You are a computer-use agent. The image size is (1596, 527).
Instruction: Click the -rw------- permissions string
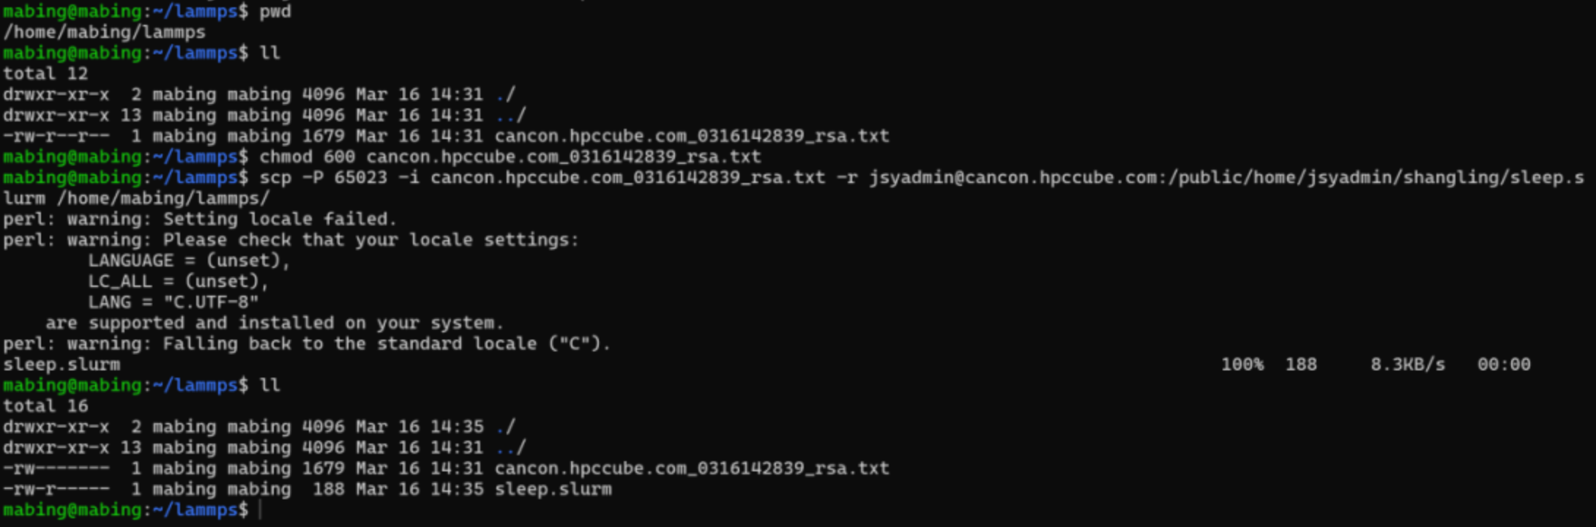tap(56, 468)
